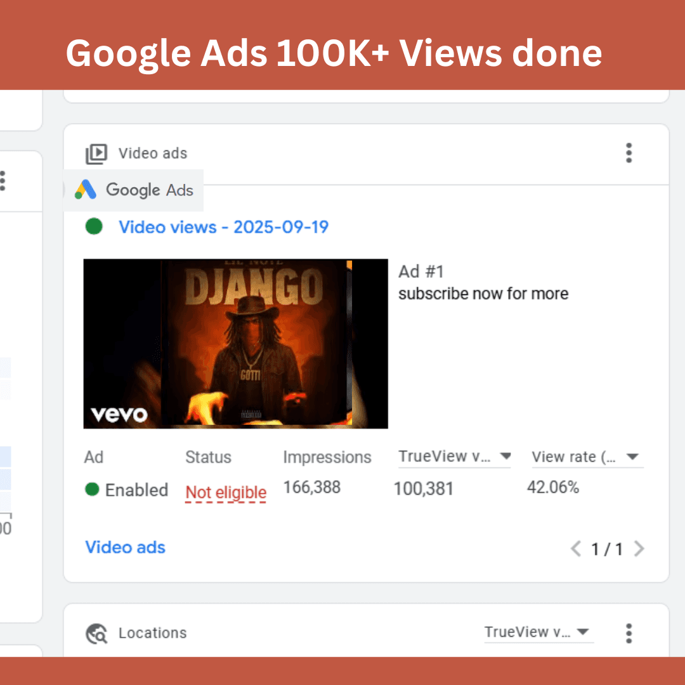This screenshot has height=685, width=685.
Task: Click the Locations card title
Action: (x=152, y=633)
